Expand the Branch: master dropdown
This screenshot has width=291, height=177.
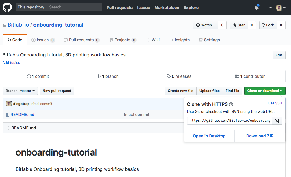[20, 91]
